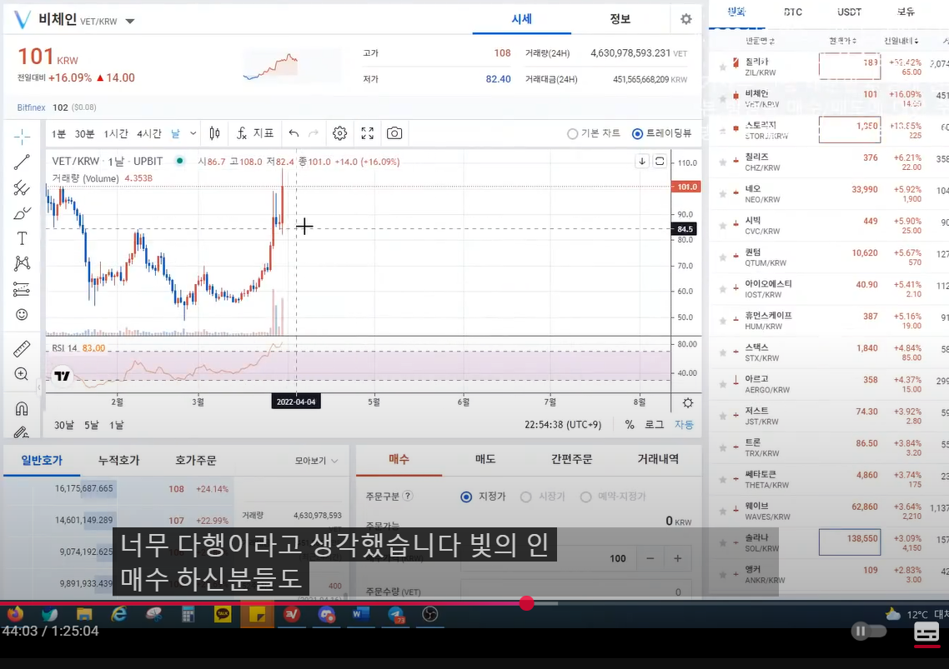Select the brush drawing tool
Viewport: 949px width, 669px height.
22,213
